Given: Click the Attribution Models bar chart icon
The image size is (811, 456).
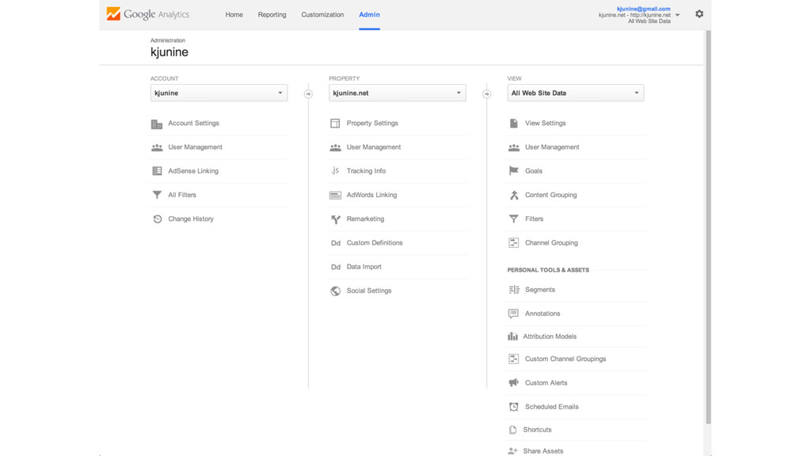Looking at the screenshot, I should tap(512, 336).
